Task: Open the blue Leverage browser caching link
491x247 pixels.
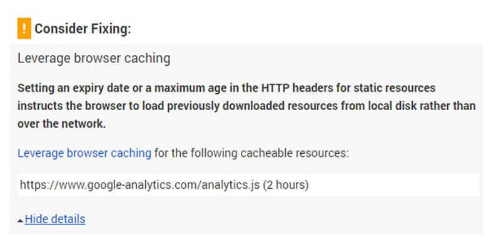Action: tap(84, 153)
